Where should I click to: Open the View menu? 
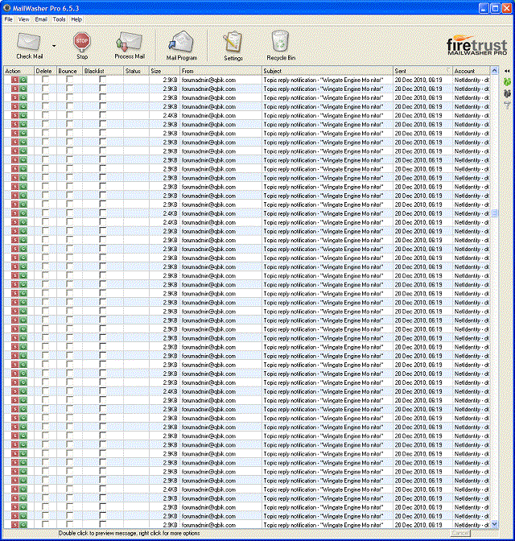[24, 19]
